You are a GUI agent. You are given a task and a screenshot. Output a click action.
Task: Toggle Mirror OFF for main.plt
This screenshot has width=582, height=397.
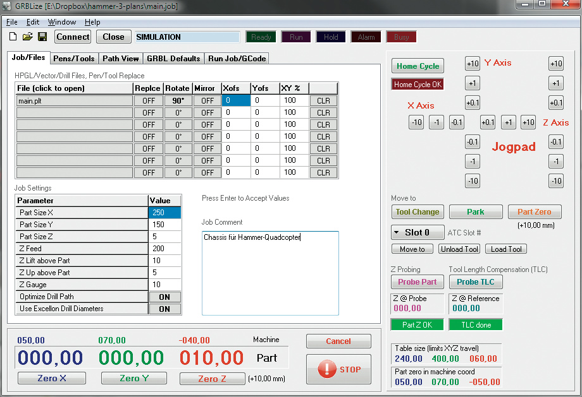(207, 100)
